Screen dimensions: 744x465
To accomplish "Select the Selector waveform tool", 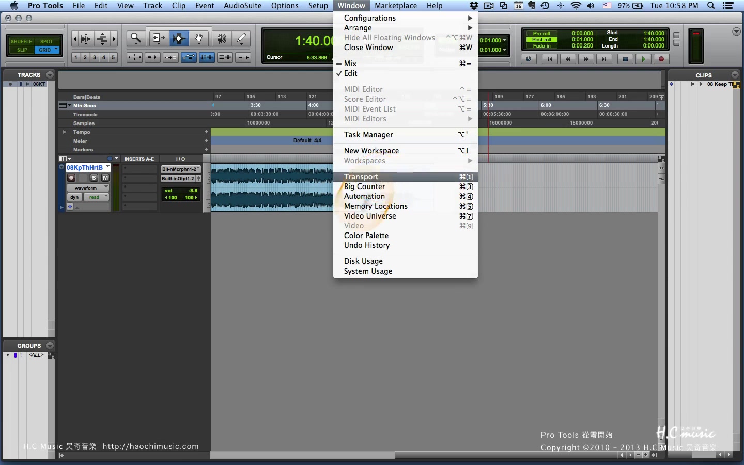I will click(x=179, y=38).
